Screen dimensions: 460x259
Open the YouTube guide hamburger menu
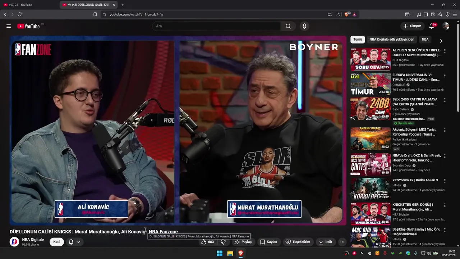[9, 26]
